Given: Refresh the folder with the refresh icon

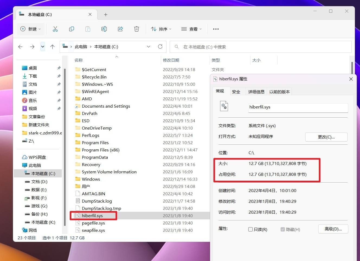Looking at the screenshot, I should point(160,47).
